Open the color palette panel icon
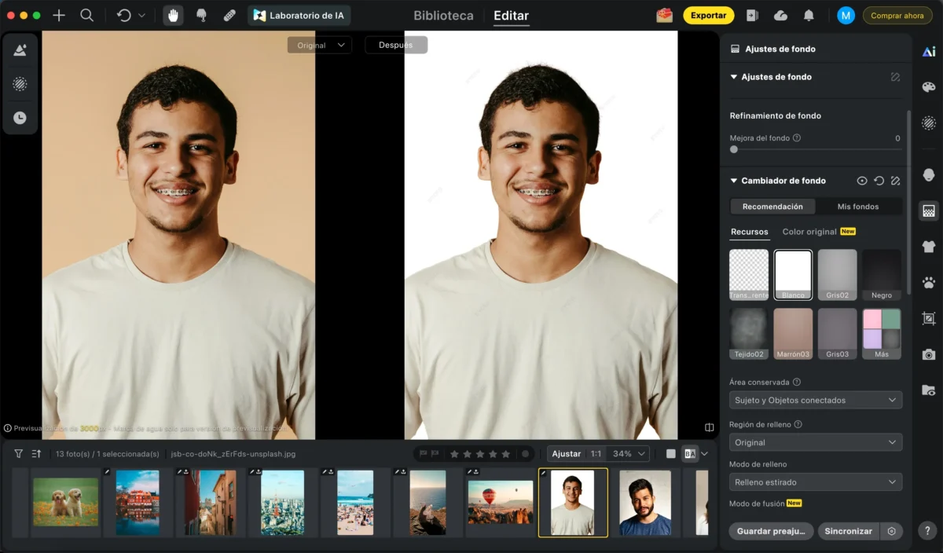This screenshot has height=553, width=943. click(929, 86)
